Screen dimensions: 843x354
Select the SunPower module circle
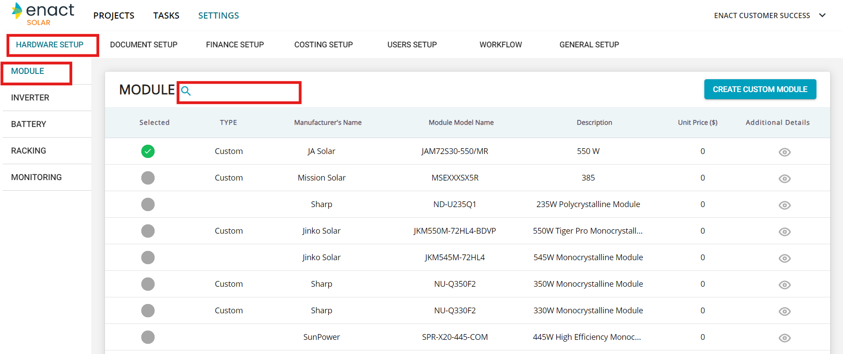click(x=148, y=337)
